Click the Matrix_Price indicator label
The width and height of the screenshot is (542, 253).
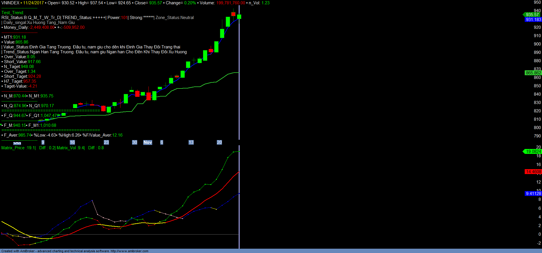13,148
